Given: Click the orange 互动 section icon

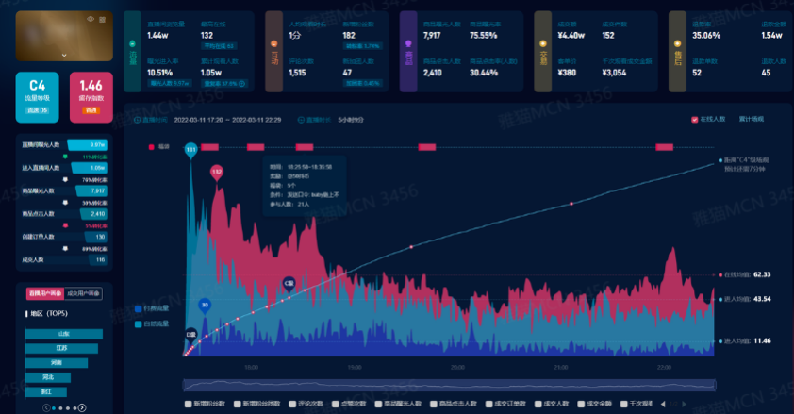Looking at the screenshot, I should coord(273,44).
